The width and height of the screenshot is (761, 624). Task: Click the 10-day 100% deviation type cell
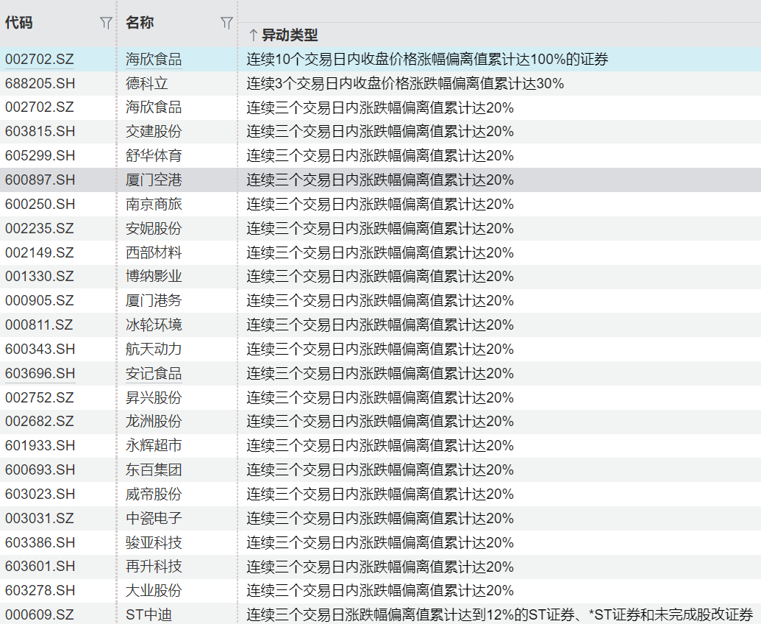(x=427, y=60)
